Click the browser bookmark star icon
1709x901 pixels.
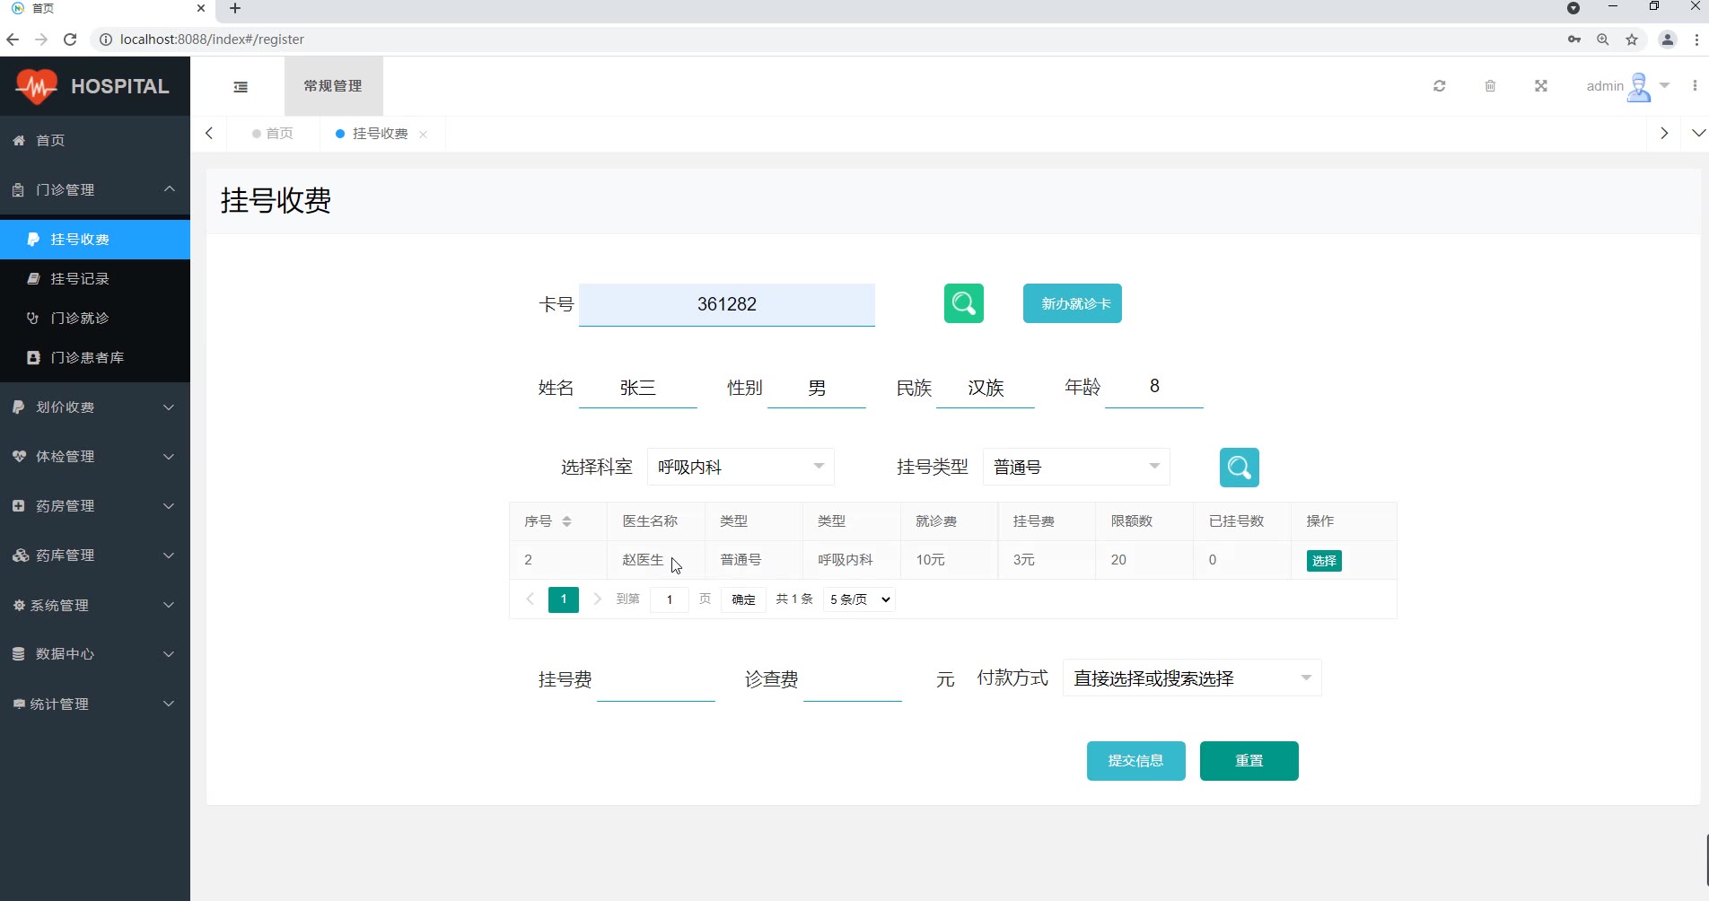pos(1632,39)
